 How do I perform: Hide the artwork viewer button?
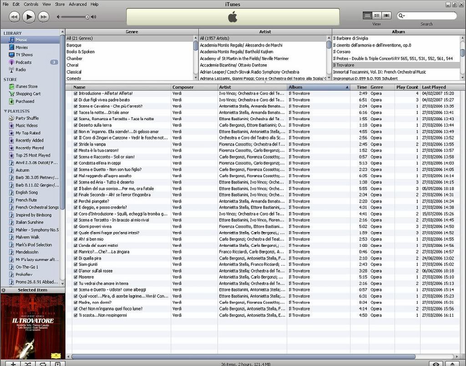click(x=58, y=364)
